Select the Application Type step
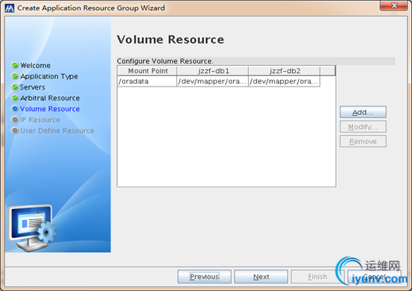Image resolution: width=412 pixels, height=291 pixels. coord(49,76)
